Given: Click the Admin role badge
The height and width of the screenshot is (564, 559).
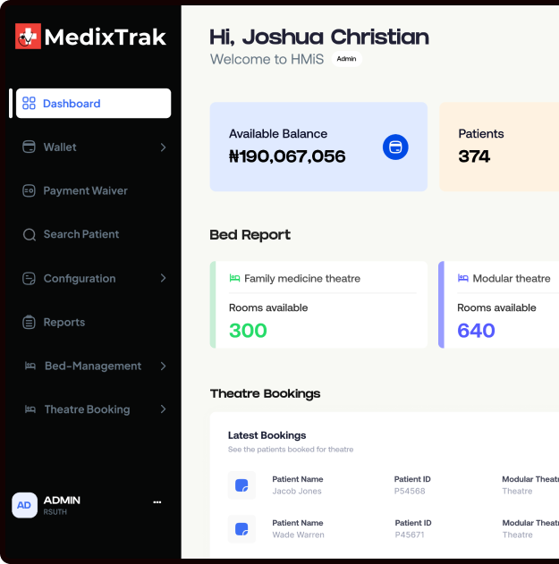Looking at the screenshot, I should (x=346, y=59).
